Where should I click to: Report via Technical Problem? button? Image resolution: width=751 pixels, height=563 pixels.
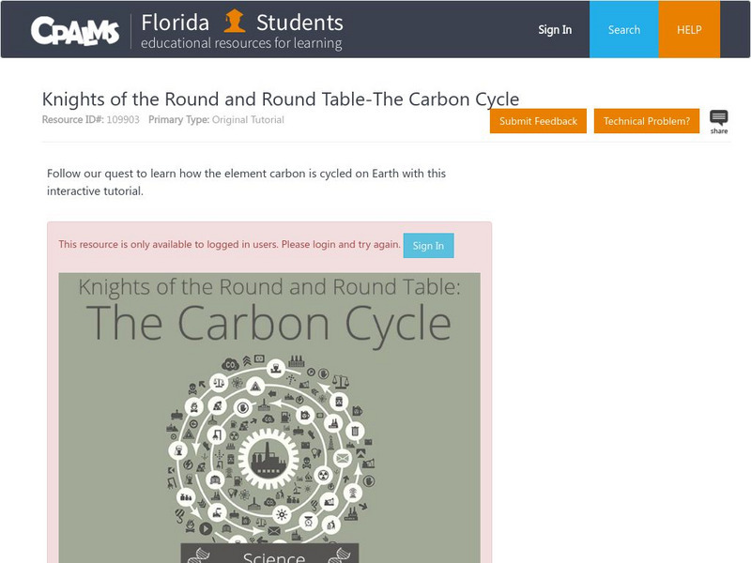point(646,121)
